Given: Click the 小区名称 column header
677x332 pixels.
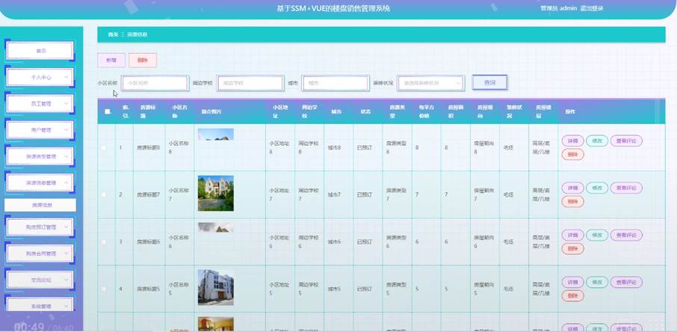Looking at the screenshot, I should click(x=179, y=111).
